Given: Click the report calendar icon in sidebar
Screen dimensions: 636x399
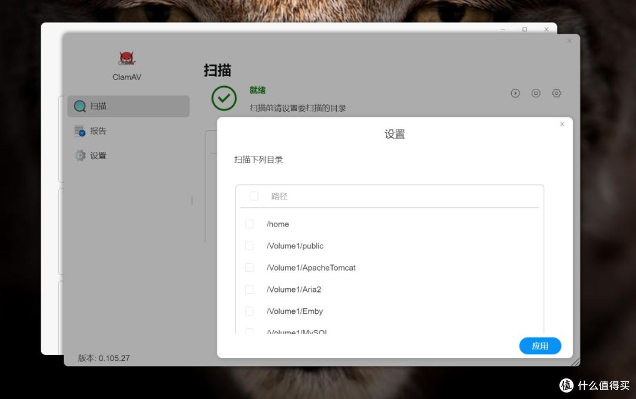Looking at the screenshot, I should 79,131.
